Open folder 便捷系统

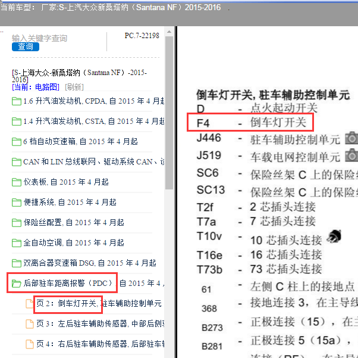click(70, 202)
